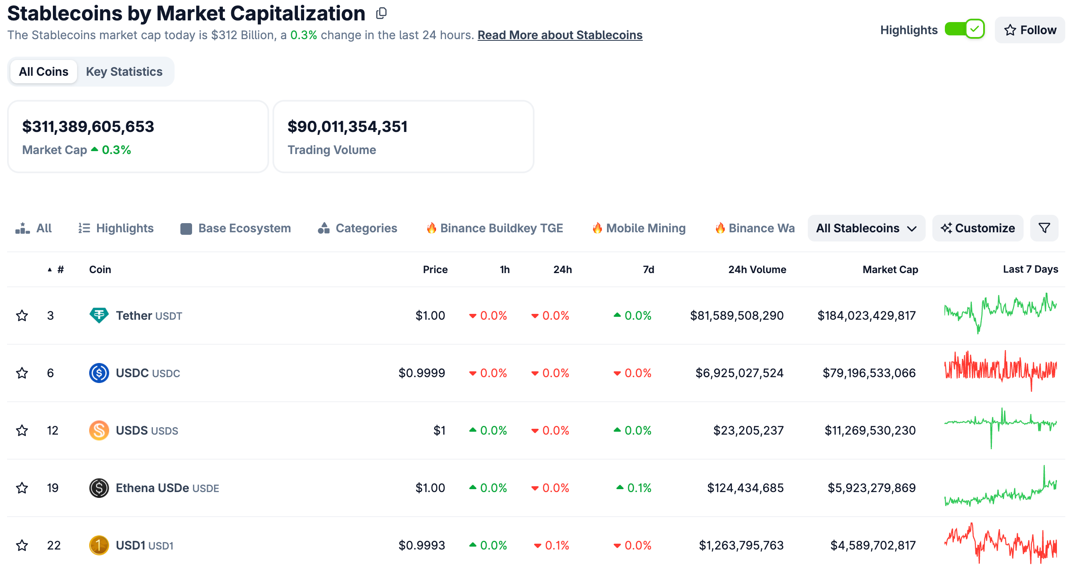This screenshot has height=572, width=1074.
Task: Open Read More about Stablecoins link
Action: (x=559, y=35)
